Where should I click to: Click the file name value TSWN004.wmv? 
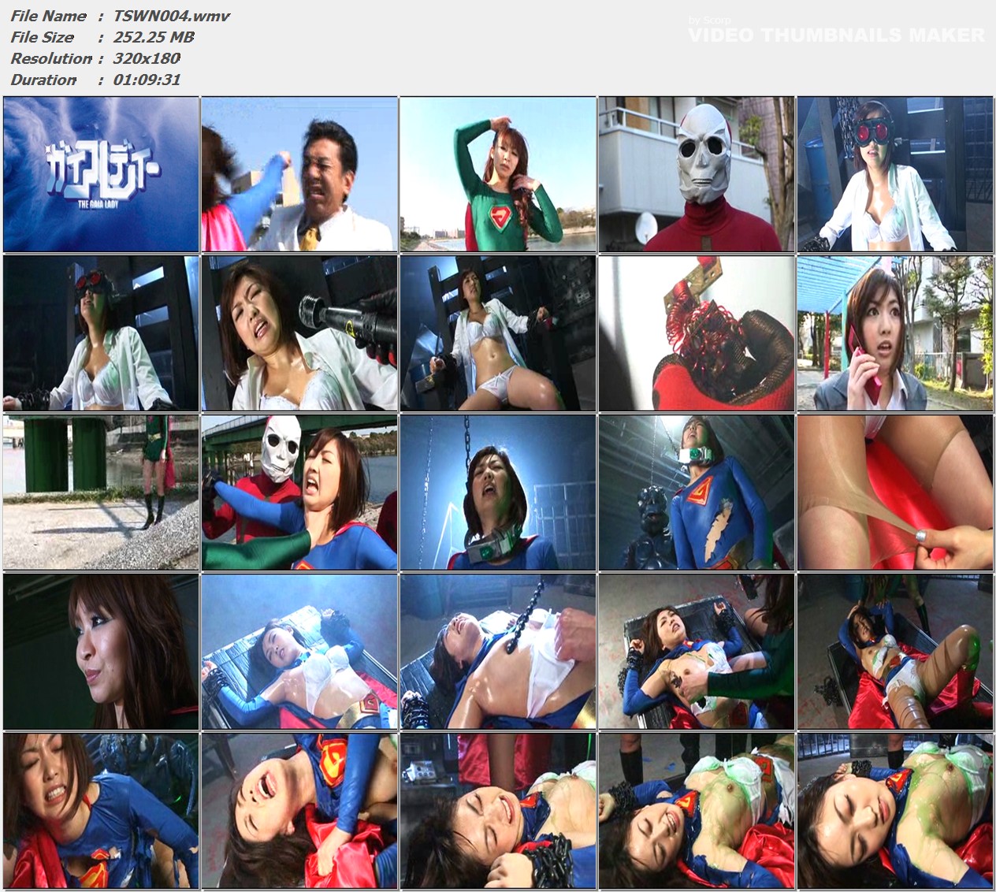pos(172,16)
